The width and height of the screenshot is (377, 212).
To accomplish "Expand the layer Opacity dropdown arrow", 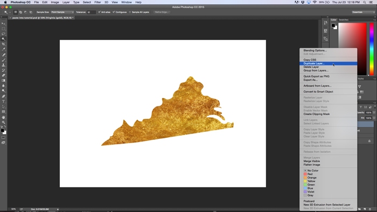I will (x=374, y=112).
